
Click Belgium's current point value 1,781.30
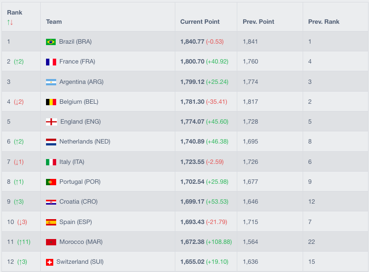(x=192, y=102)
